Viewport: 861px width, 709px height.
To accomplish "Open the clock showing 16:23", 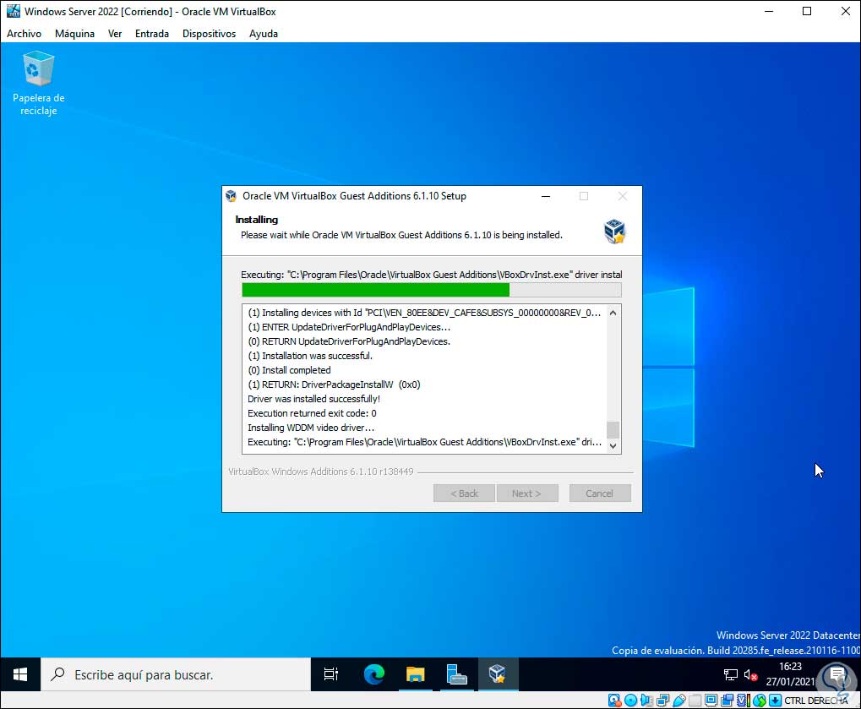I will (790, 674).
